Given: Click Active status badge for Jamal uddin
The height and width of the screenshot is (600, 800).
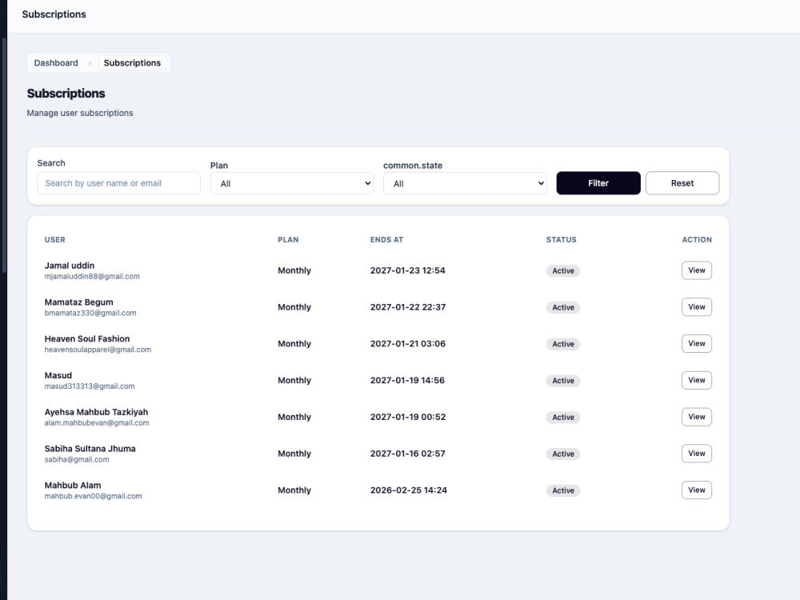Looking at the screenshot, I should pos(562,271).
